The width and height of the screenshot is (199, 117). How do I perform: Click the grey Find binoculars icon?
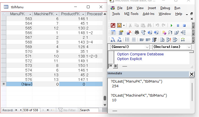pyautogui.click(x=149, y=26)
